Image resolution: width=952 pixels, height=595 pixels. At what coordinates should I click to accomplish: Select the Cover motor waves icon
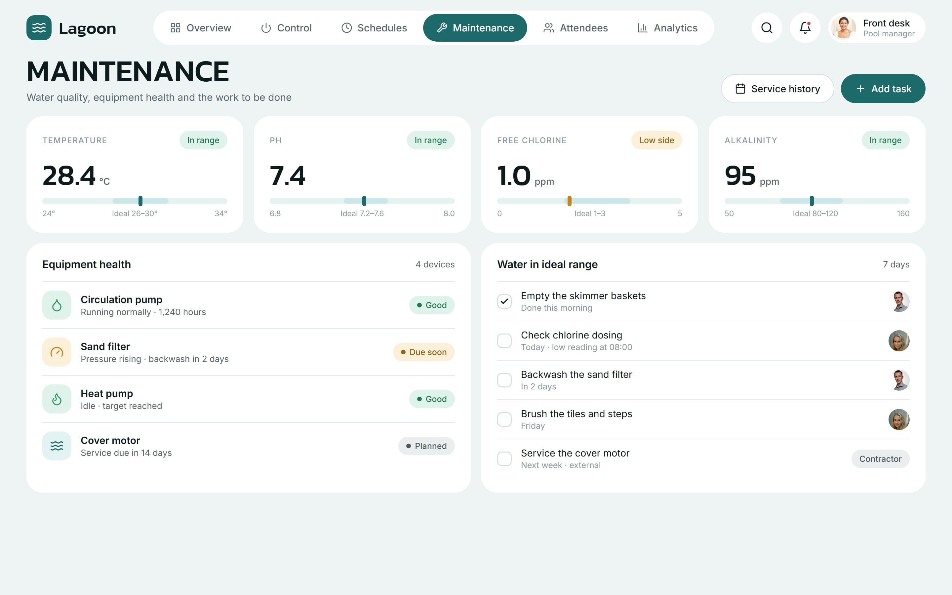(57, 446)
